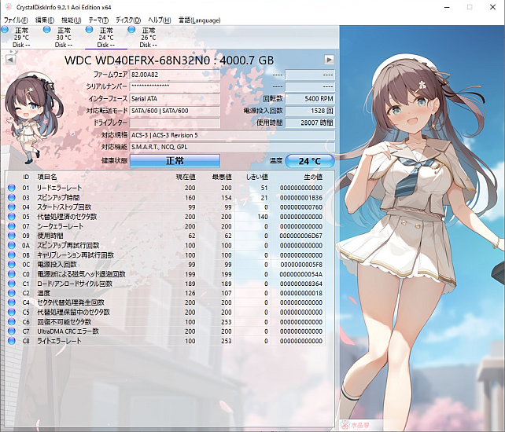
Task: Click status orb for row 09 使用時間
Action: [x=12, y=236]
